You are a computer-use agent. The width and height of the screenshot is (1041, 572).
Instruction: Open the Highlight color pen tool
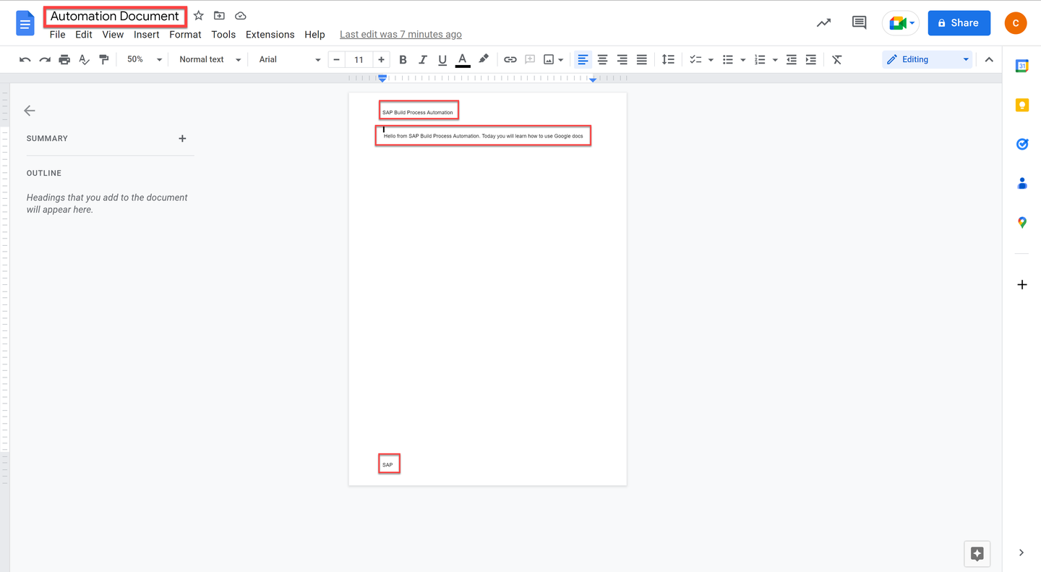(x=484, y=59)
